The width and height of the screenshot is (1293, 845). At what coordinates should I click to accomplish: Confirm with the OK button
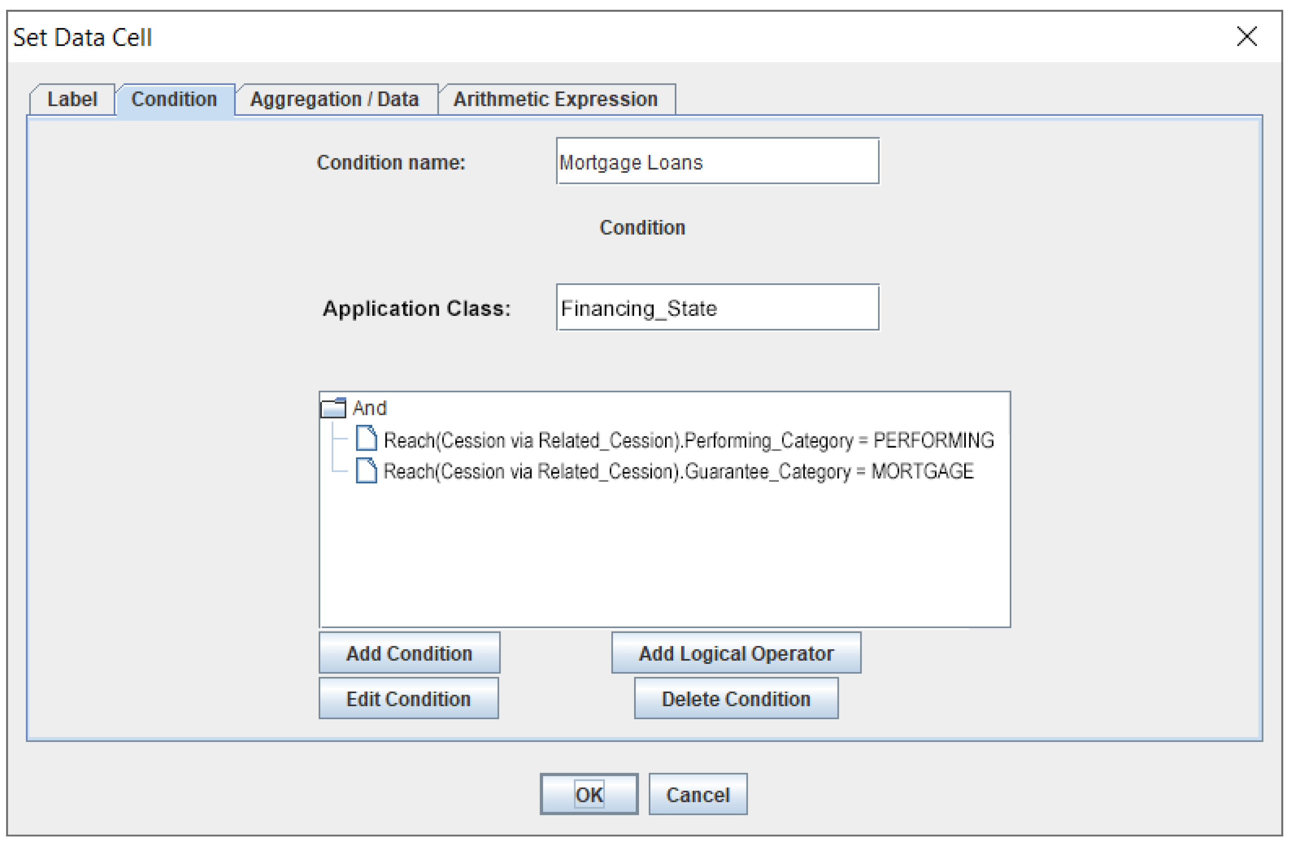[589, 795]
